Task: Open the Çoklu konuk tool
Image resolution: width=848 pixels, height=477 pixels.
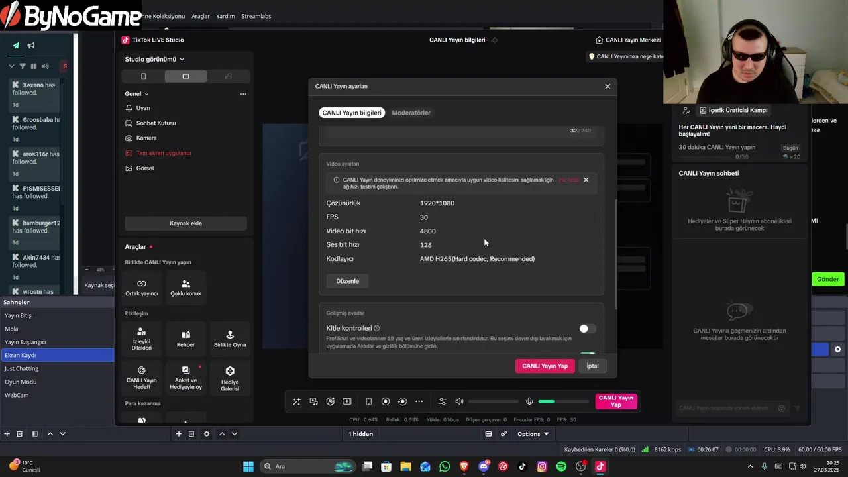Action: click(185, 288)
